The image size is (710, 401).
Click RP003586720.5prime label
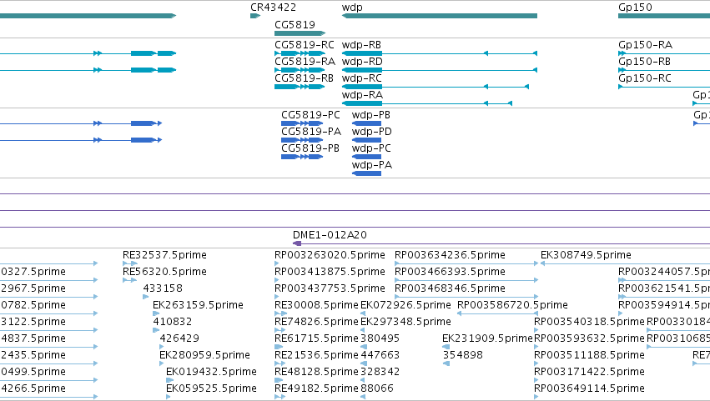pos(512,305)
